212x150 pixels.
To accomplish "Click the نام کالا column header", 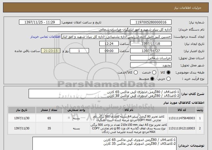I will click(x=129, y=110).
